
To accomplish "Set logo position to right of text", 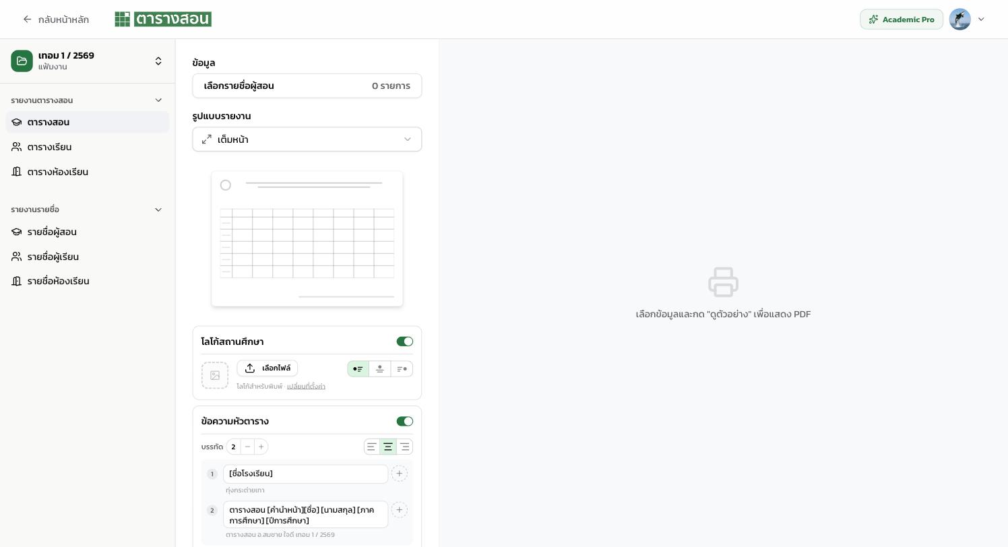I will (402, 369).
